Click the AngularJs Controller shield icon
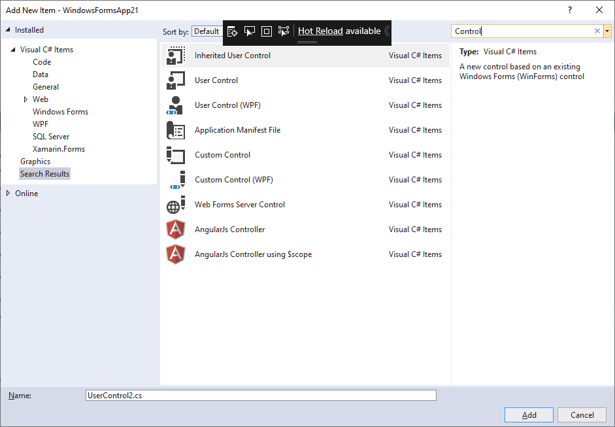The height and width of the screenshot is (427, 615). pyautogui.click(x=176, y=230)
